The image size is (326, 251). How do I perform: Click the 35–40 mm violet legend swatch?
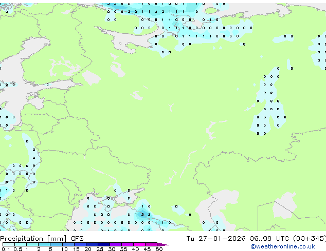(x=127, y=244)
